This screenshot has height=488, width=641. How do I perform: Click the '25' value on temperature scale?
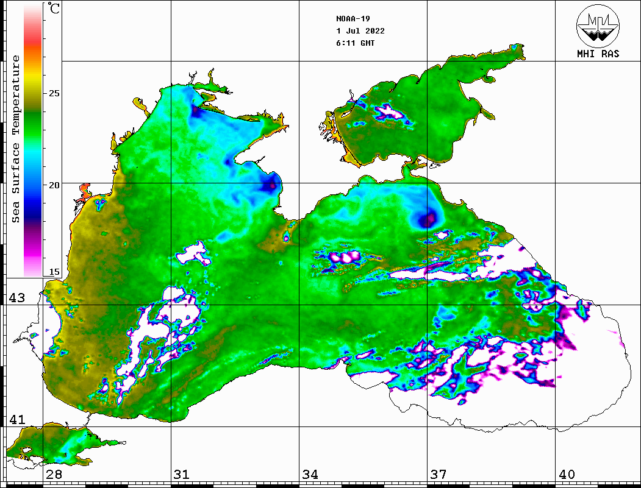(54, 93)
